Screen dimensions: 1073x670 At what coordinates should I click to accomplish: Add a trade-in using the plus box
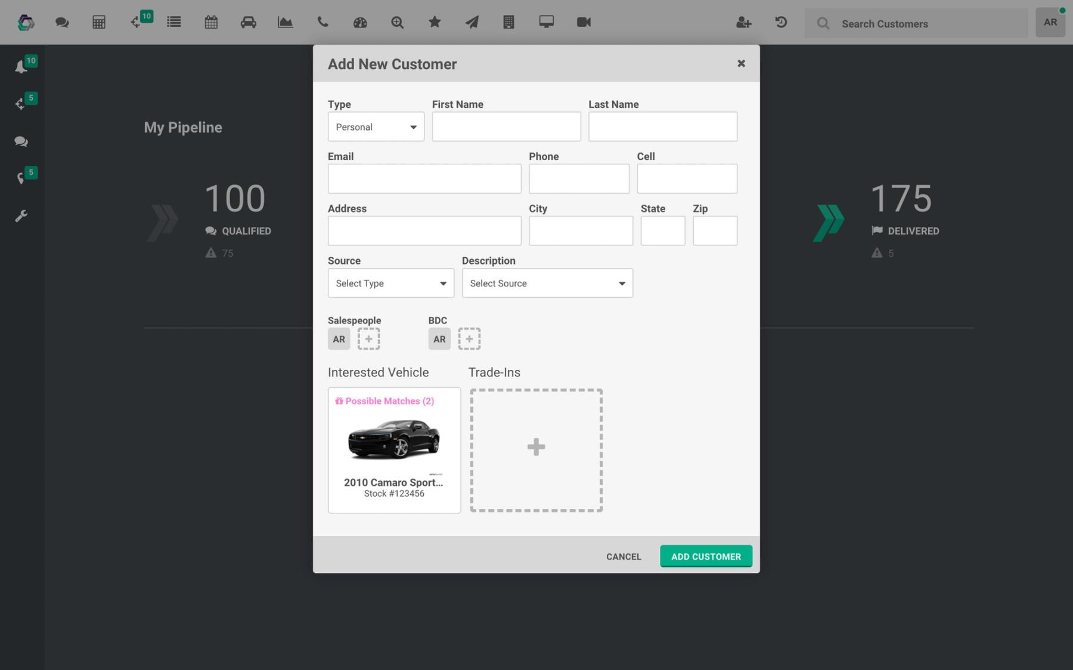[536, 450]
